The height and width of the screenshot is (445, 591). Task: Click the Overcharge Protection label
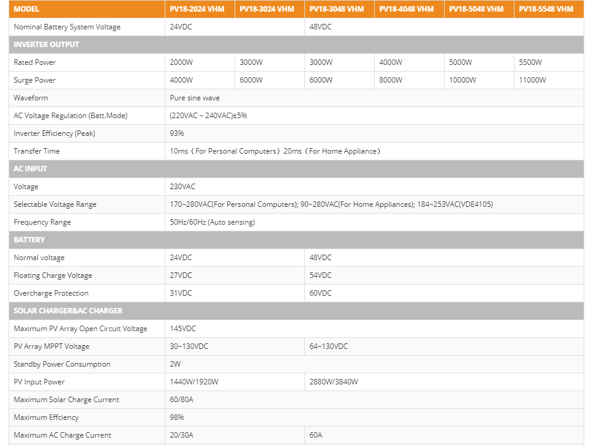(x=51, y=293)
